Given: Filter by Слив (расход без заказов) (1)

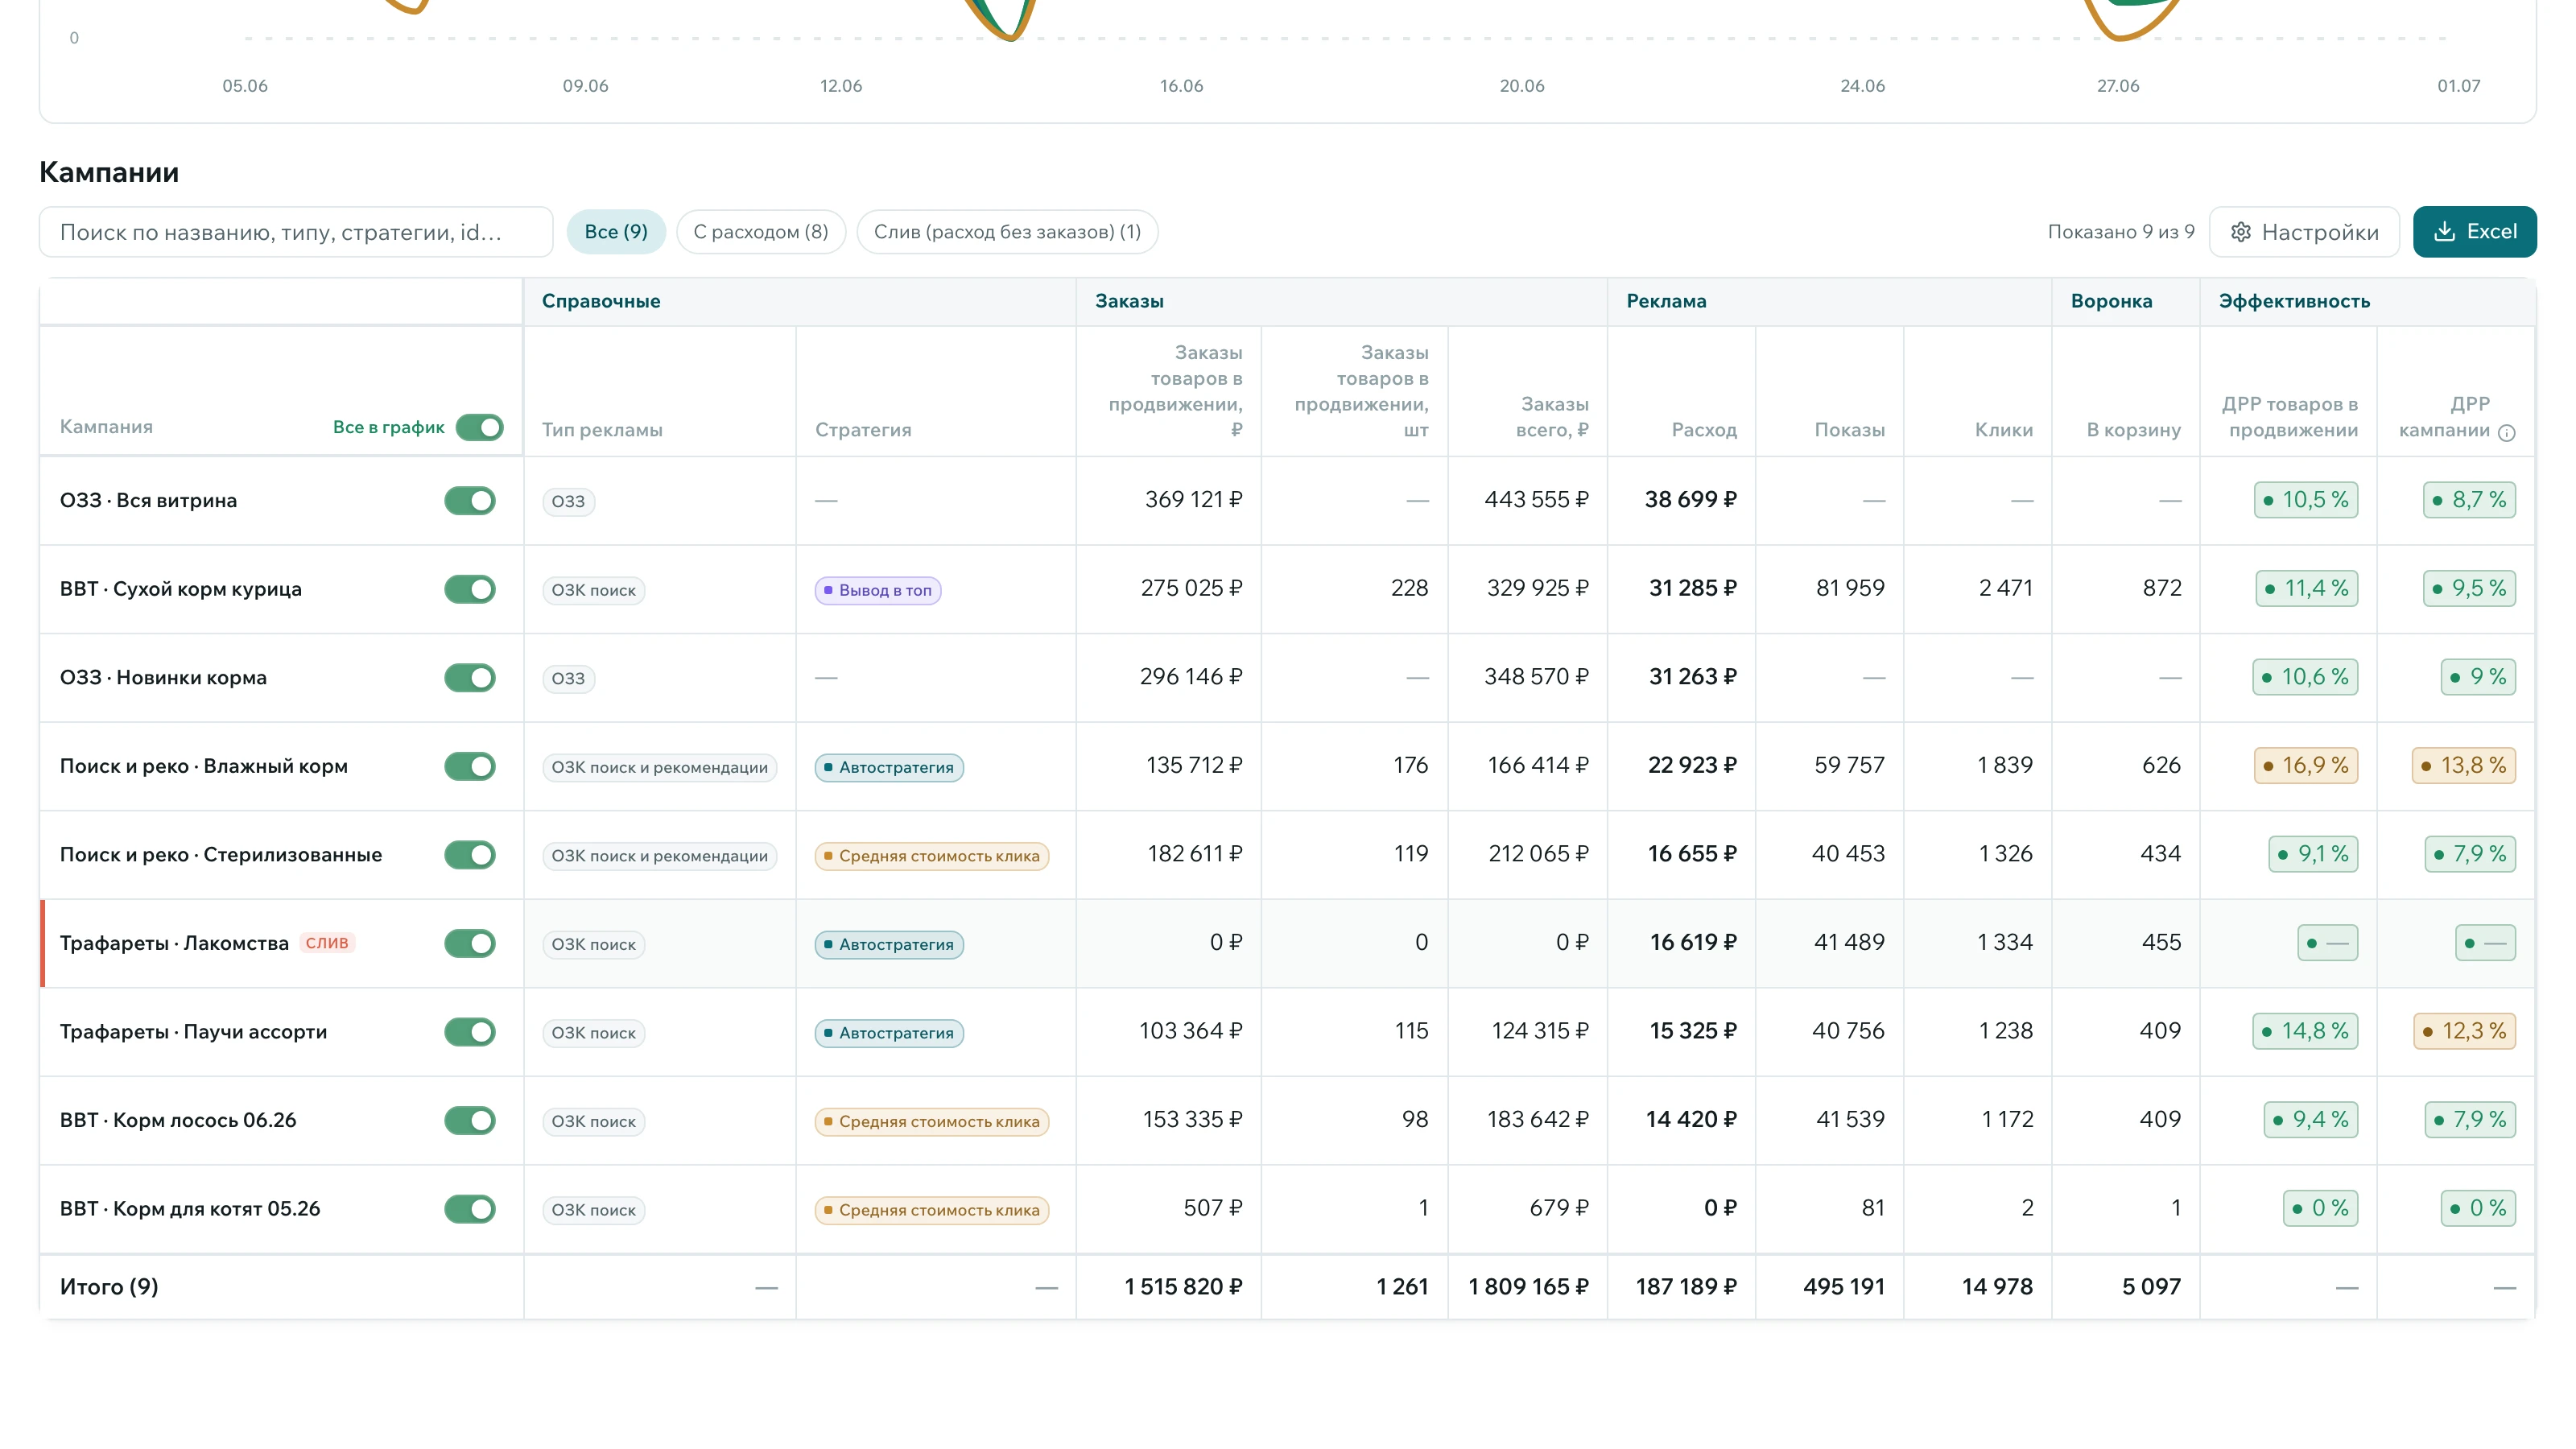Looking at the screenshot, I should pos(1007,232).
